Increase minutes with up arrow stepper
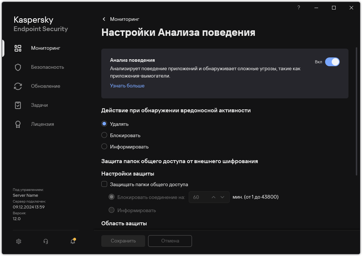Viewport: 362px width, 256px height. [x=214, y=197]
